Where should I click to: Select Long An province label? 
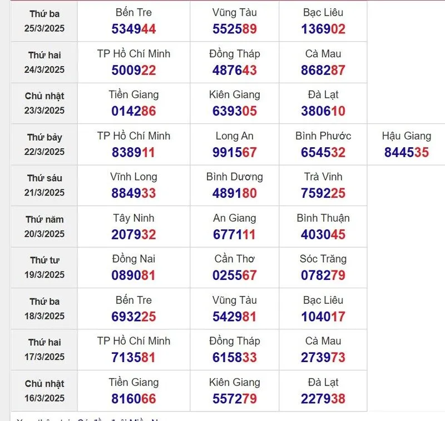click(234, 136)
